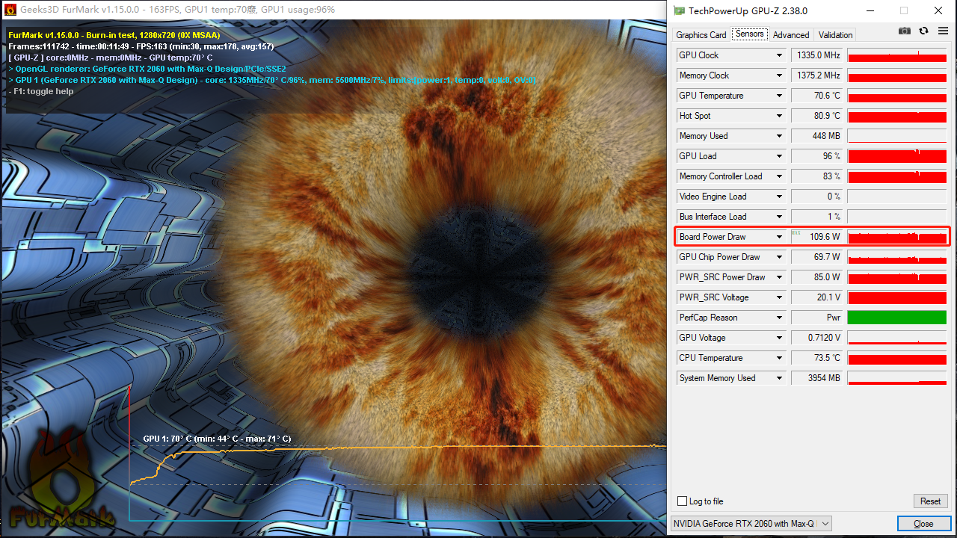Click the 'F1: toggle help' text
This screenshot has width=957, height=538.
[x=40, y=91]
